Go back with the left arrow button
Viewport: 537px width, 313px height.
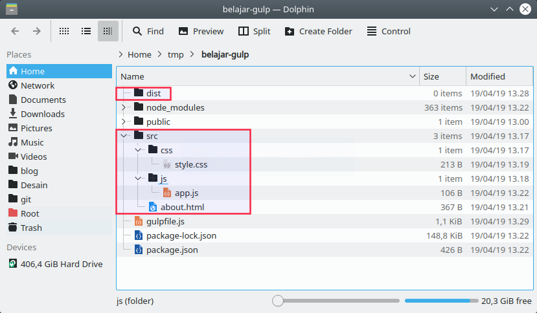[x=16, y=31]
